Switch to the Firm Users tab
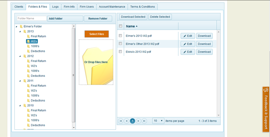The width and height of the screenshot is (270, 137). [x=86, y=7]
